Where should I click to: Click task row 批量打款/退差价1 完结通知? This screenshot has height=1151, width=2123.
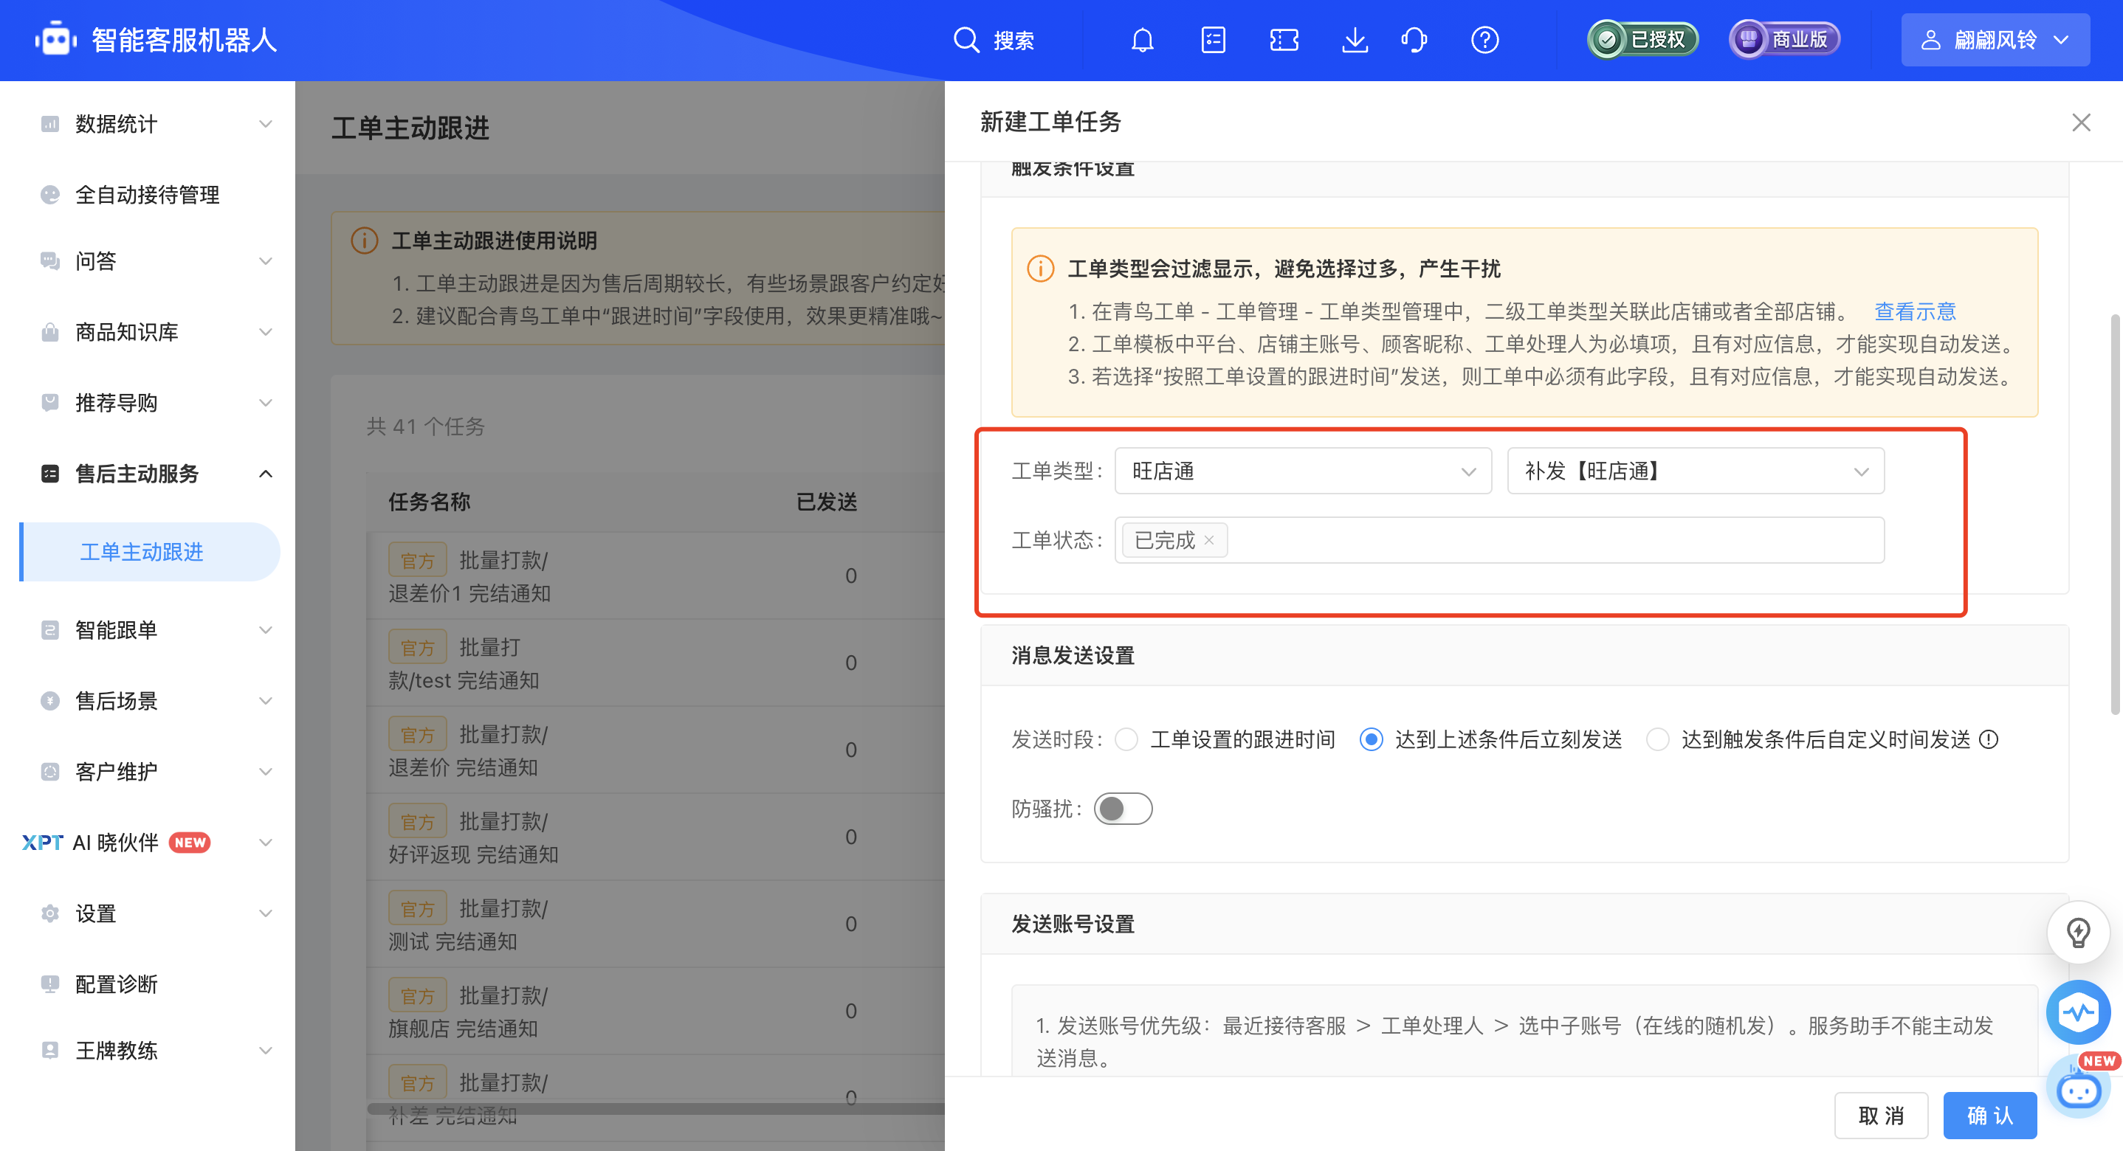[x=656, y=576]
